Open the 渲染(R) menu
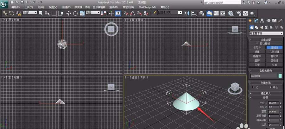The height and width of the screenshot is (129, 285). (x=113, y=7)
